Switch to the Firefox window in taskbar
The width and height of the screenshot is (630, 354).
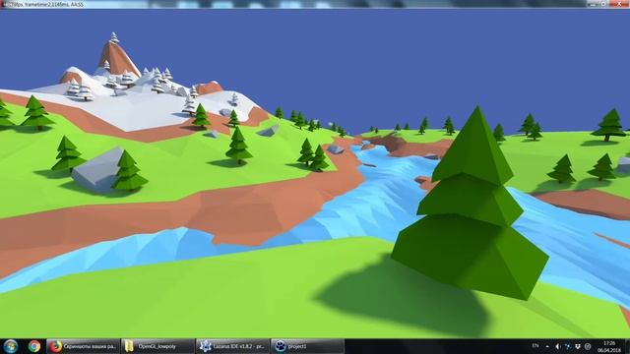pyautogui.click(x=83, y=346)
